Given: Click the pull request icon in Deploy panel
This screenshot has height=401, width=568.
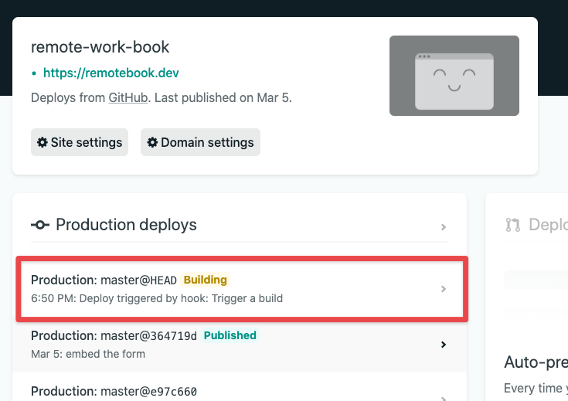Looking at the screenshot, I should pos(513,225).
